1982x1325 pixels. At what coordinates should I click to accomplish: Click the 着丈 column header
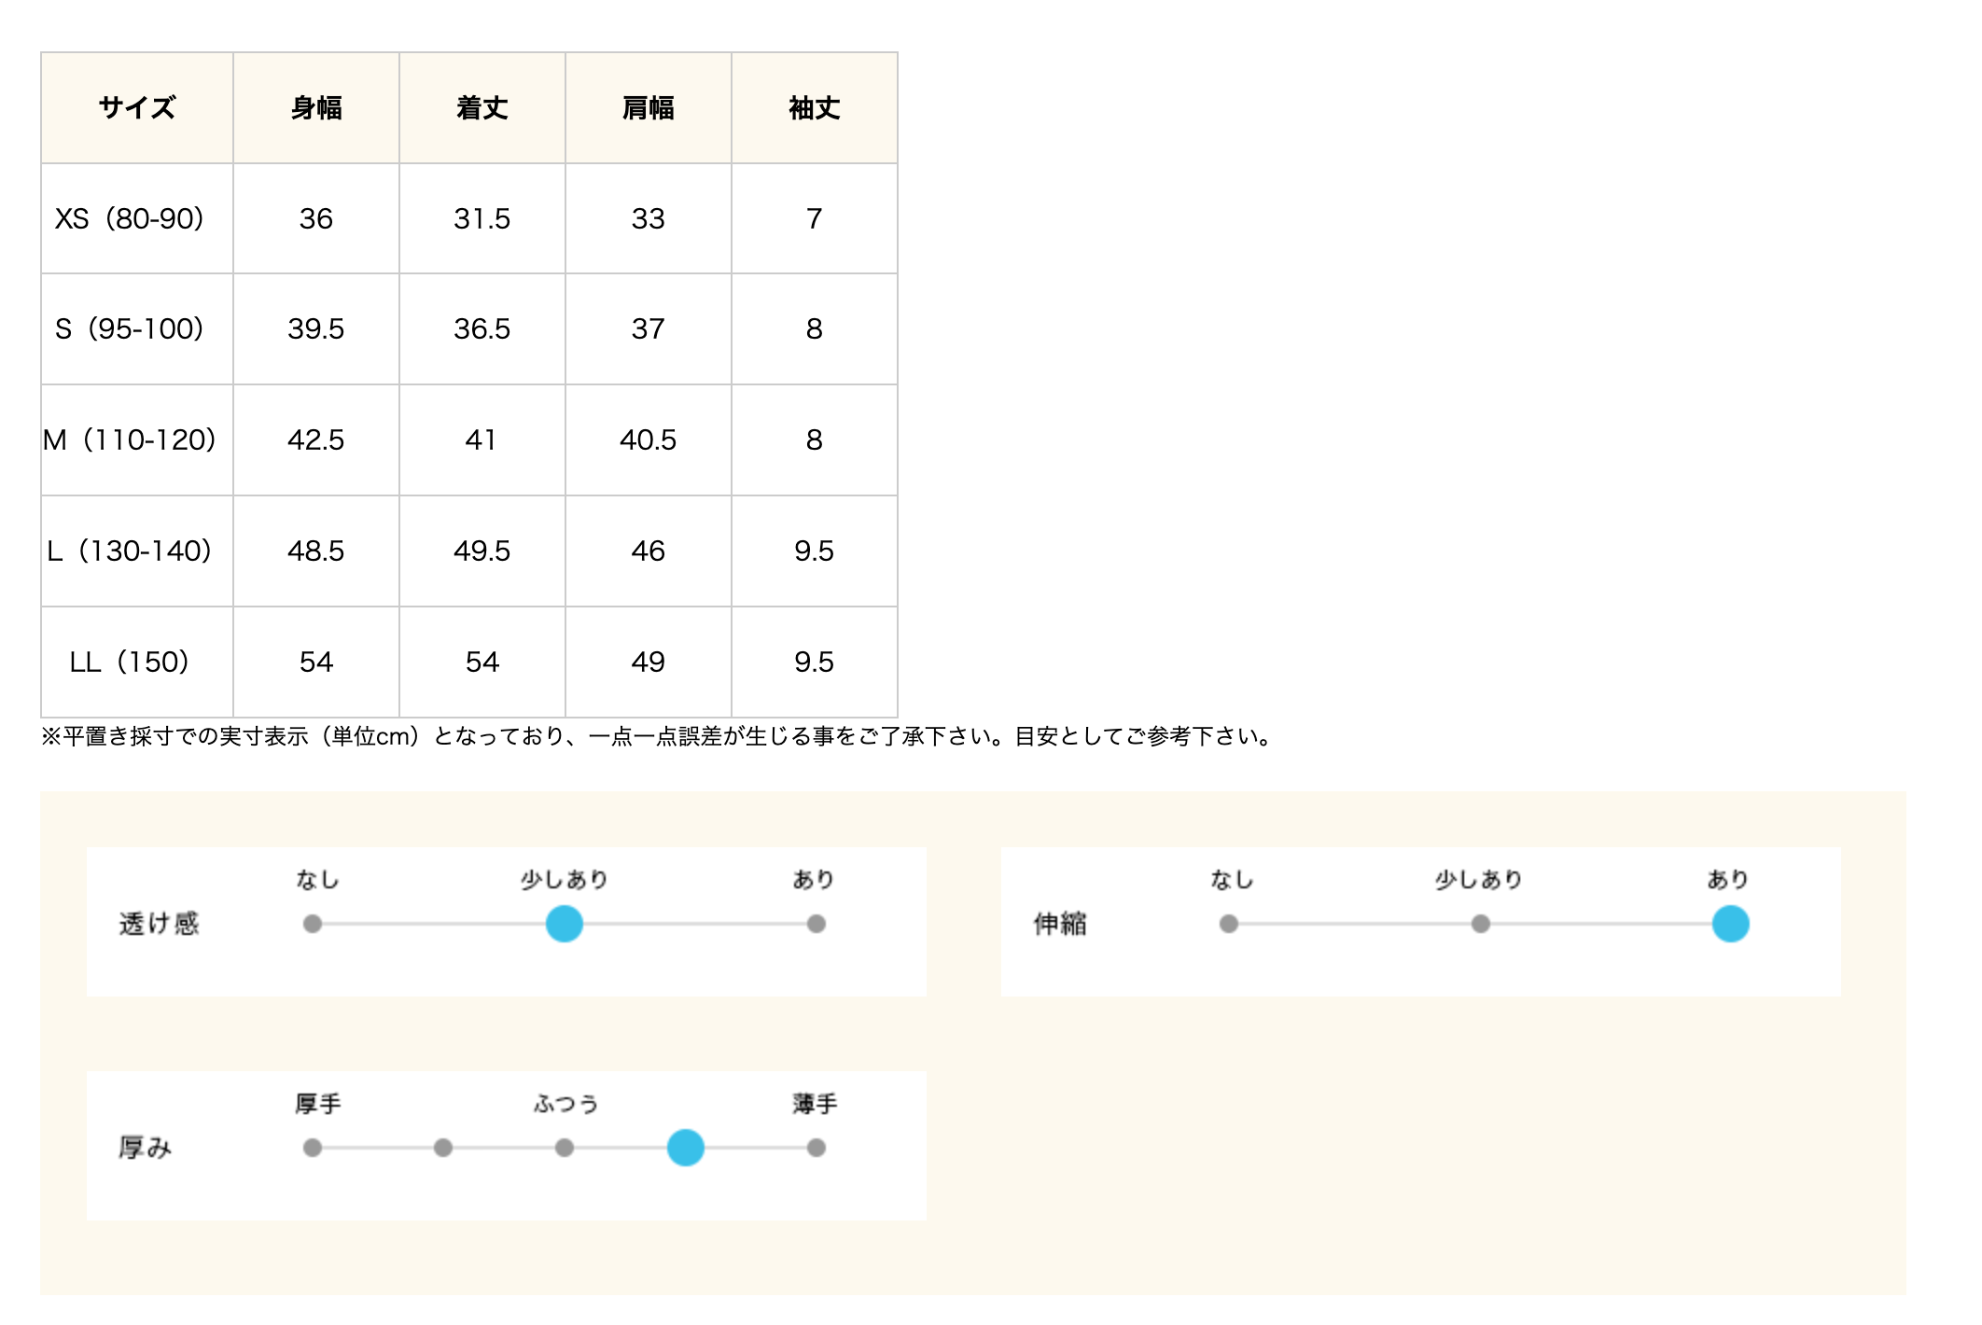[x=482, y=108]
